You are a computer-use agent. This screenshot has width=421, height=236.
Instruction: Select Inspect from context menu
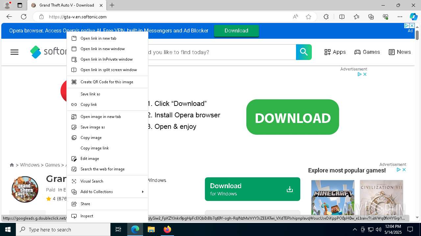coord(107,216)
